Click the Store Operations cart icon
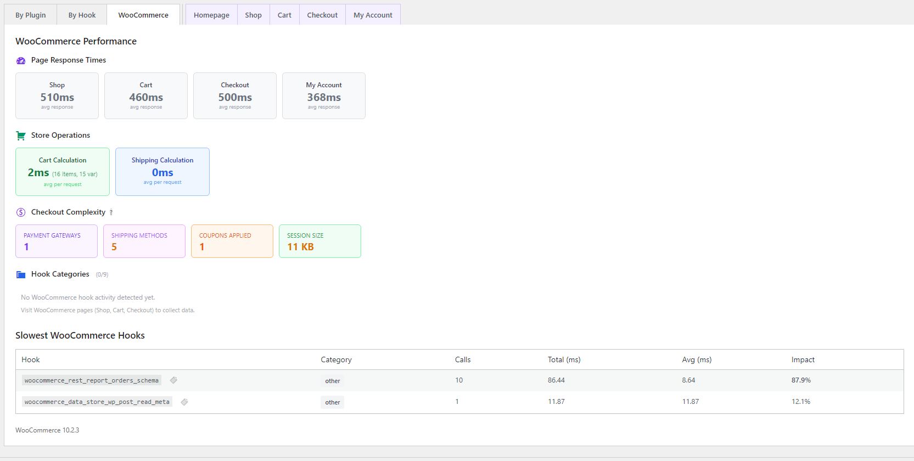Screen dimensions: 914x461 click(x=21, y=136)
